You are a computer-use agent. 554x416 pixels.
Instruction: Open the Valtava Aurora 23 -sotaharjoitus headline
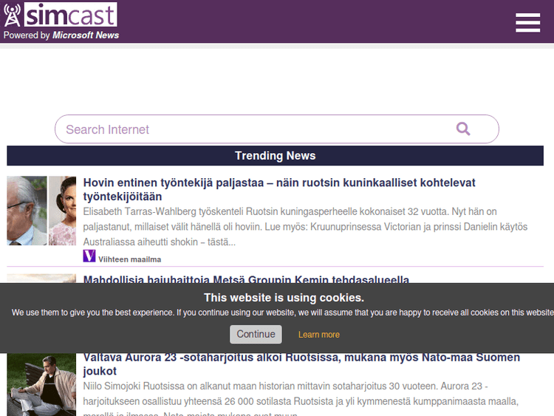(x=301, y=364)
